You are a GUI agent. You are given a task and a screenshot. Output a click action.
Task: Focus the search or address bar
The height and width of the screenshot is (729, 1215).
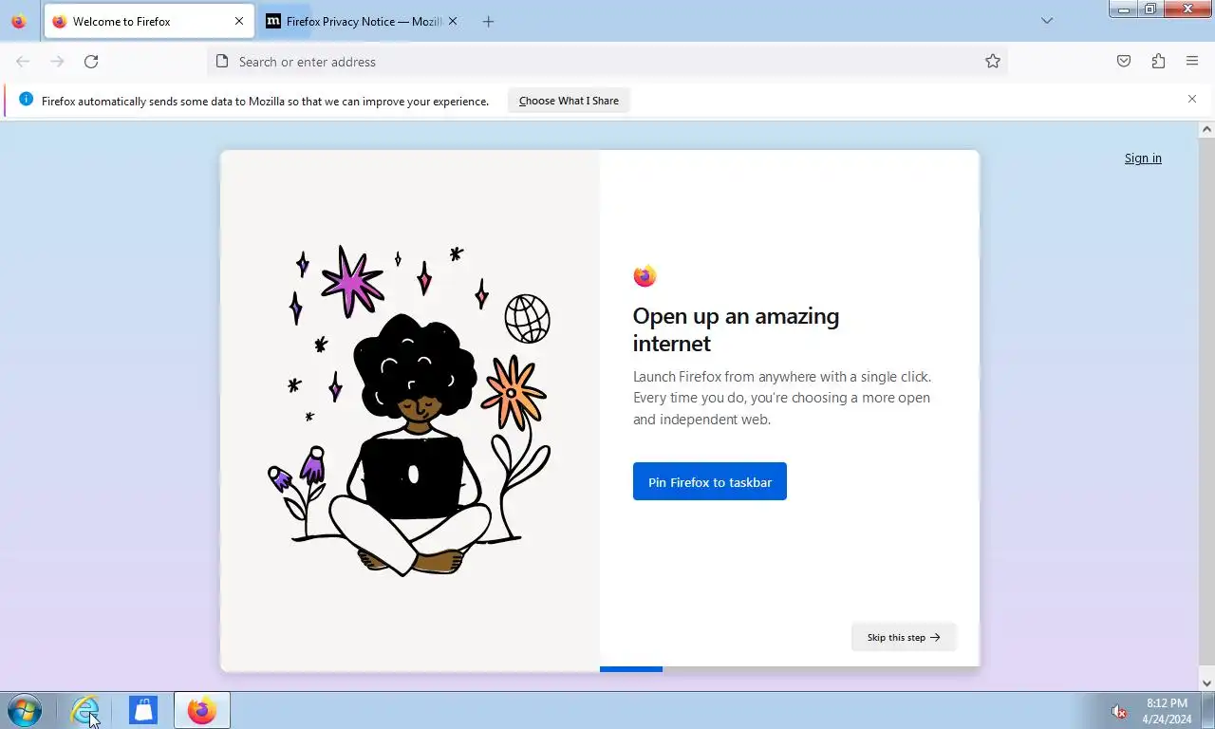(x=607, y=62)
